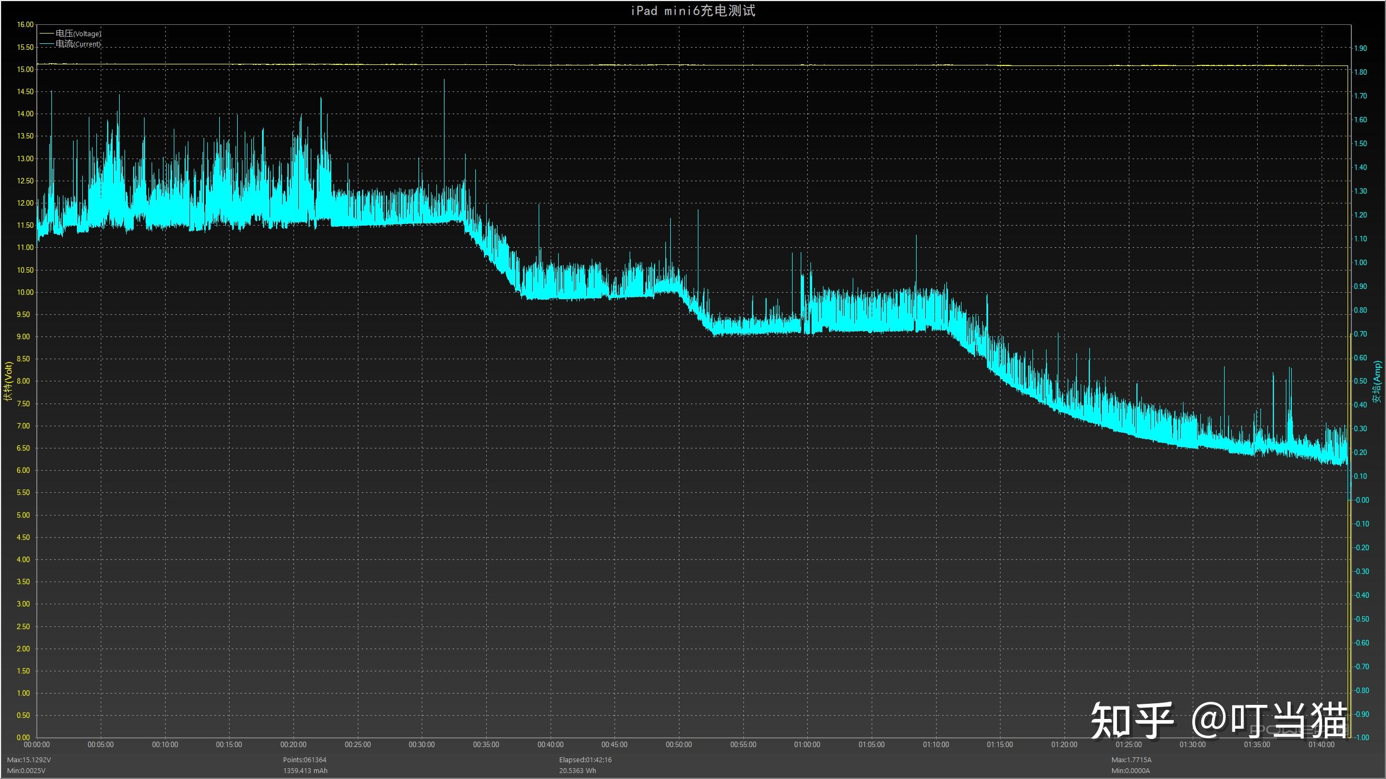Click the 1359.413 mAh capacity readout
Screen dimensions: 1386x779
pos(305,770)
